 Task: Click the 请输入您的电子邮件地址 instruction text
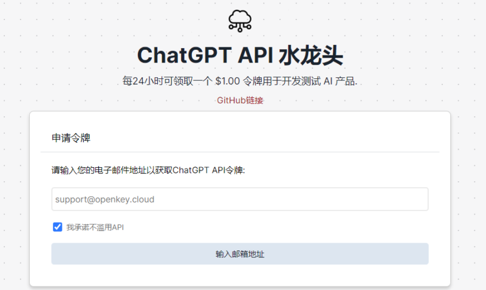tap(148, 170)
